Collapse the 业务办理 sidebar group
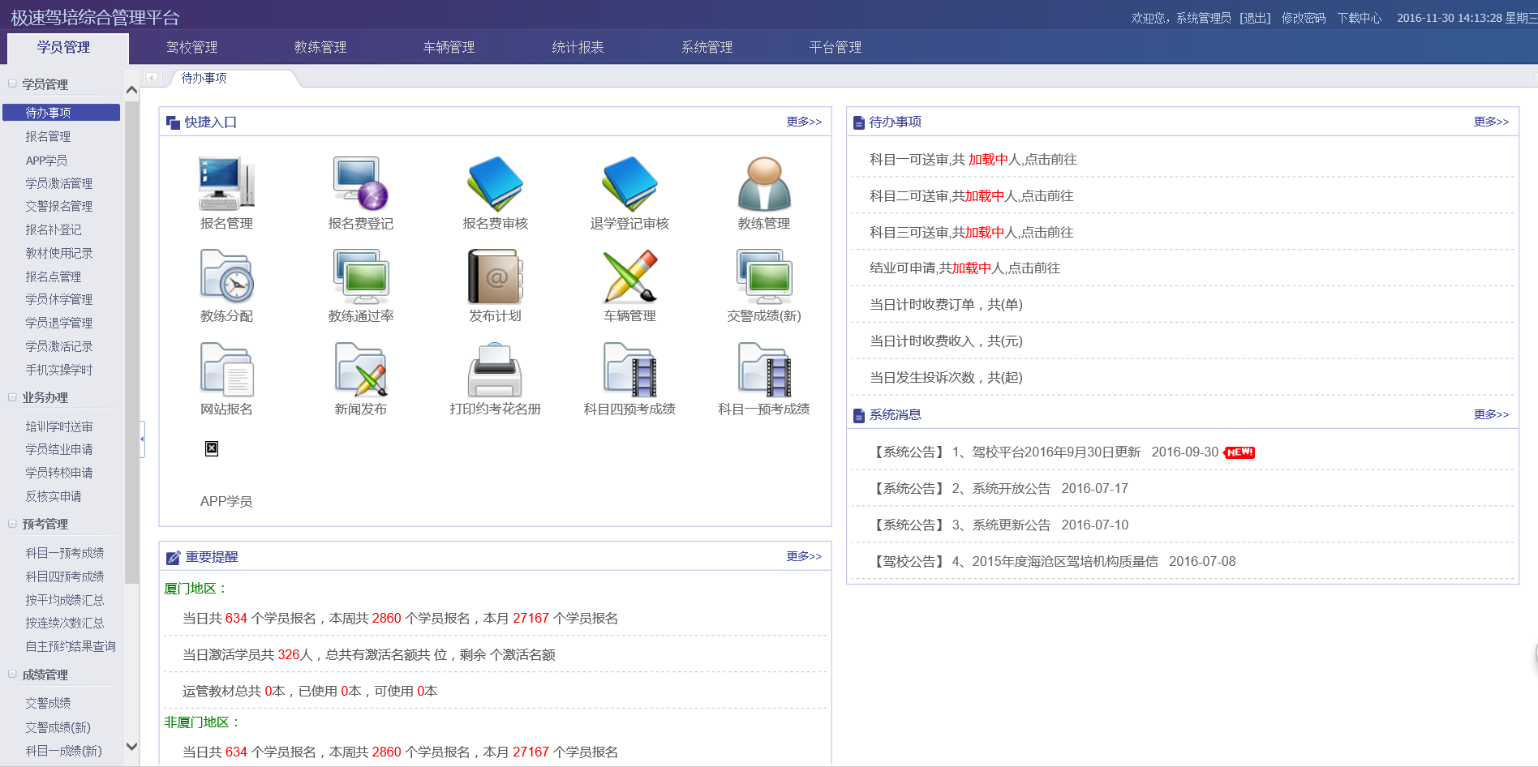1538x767 pixels. (x=13, y=397)
